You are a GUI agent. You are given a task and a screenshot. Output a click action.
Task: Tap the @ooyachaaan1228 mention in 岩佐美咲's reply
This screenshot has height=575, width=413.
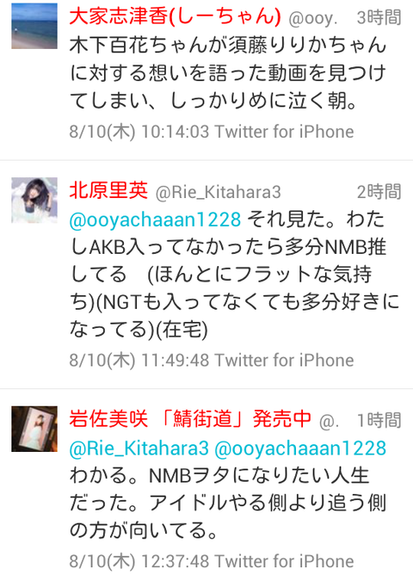pos(300,448)
